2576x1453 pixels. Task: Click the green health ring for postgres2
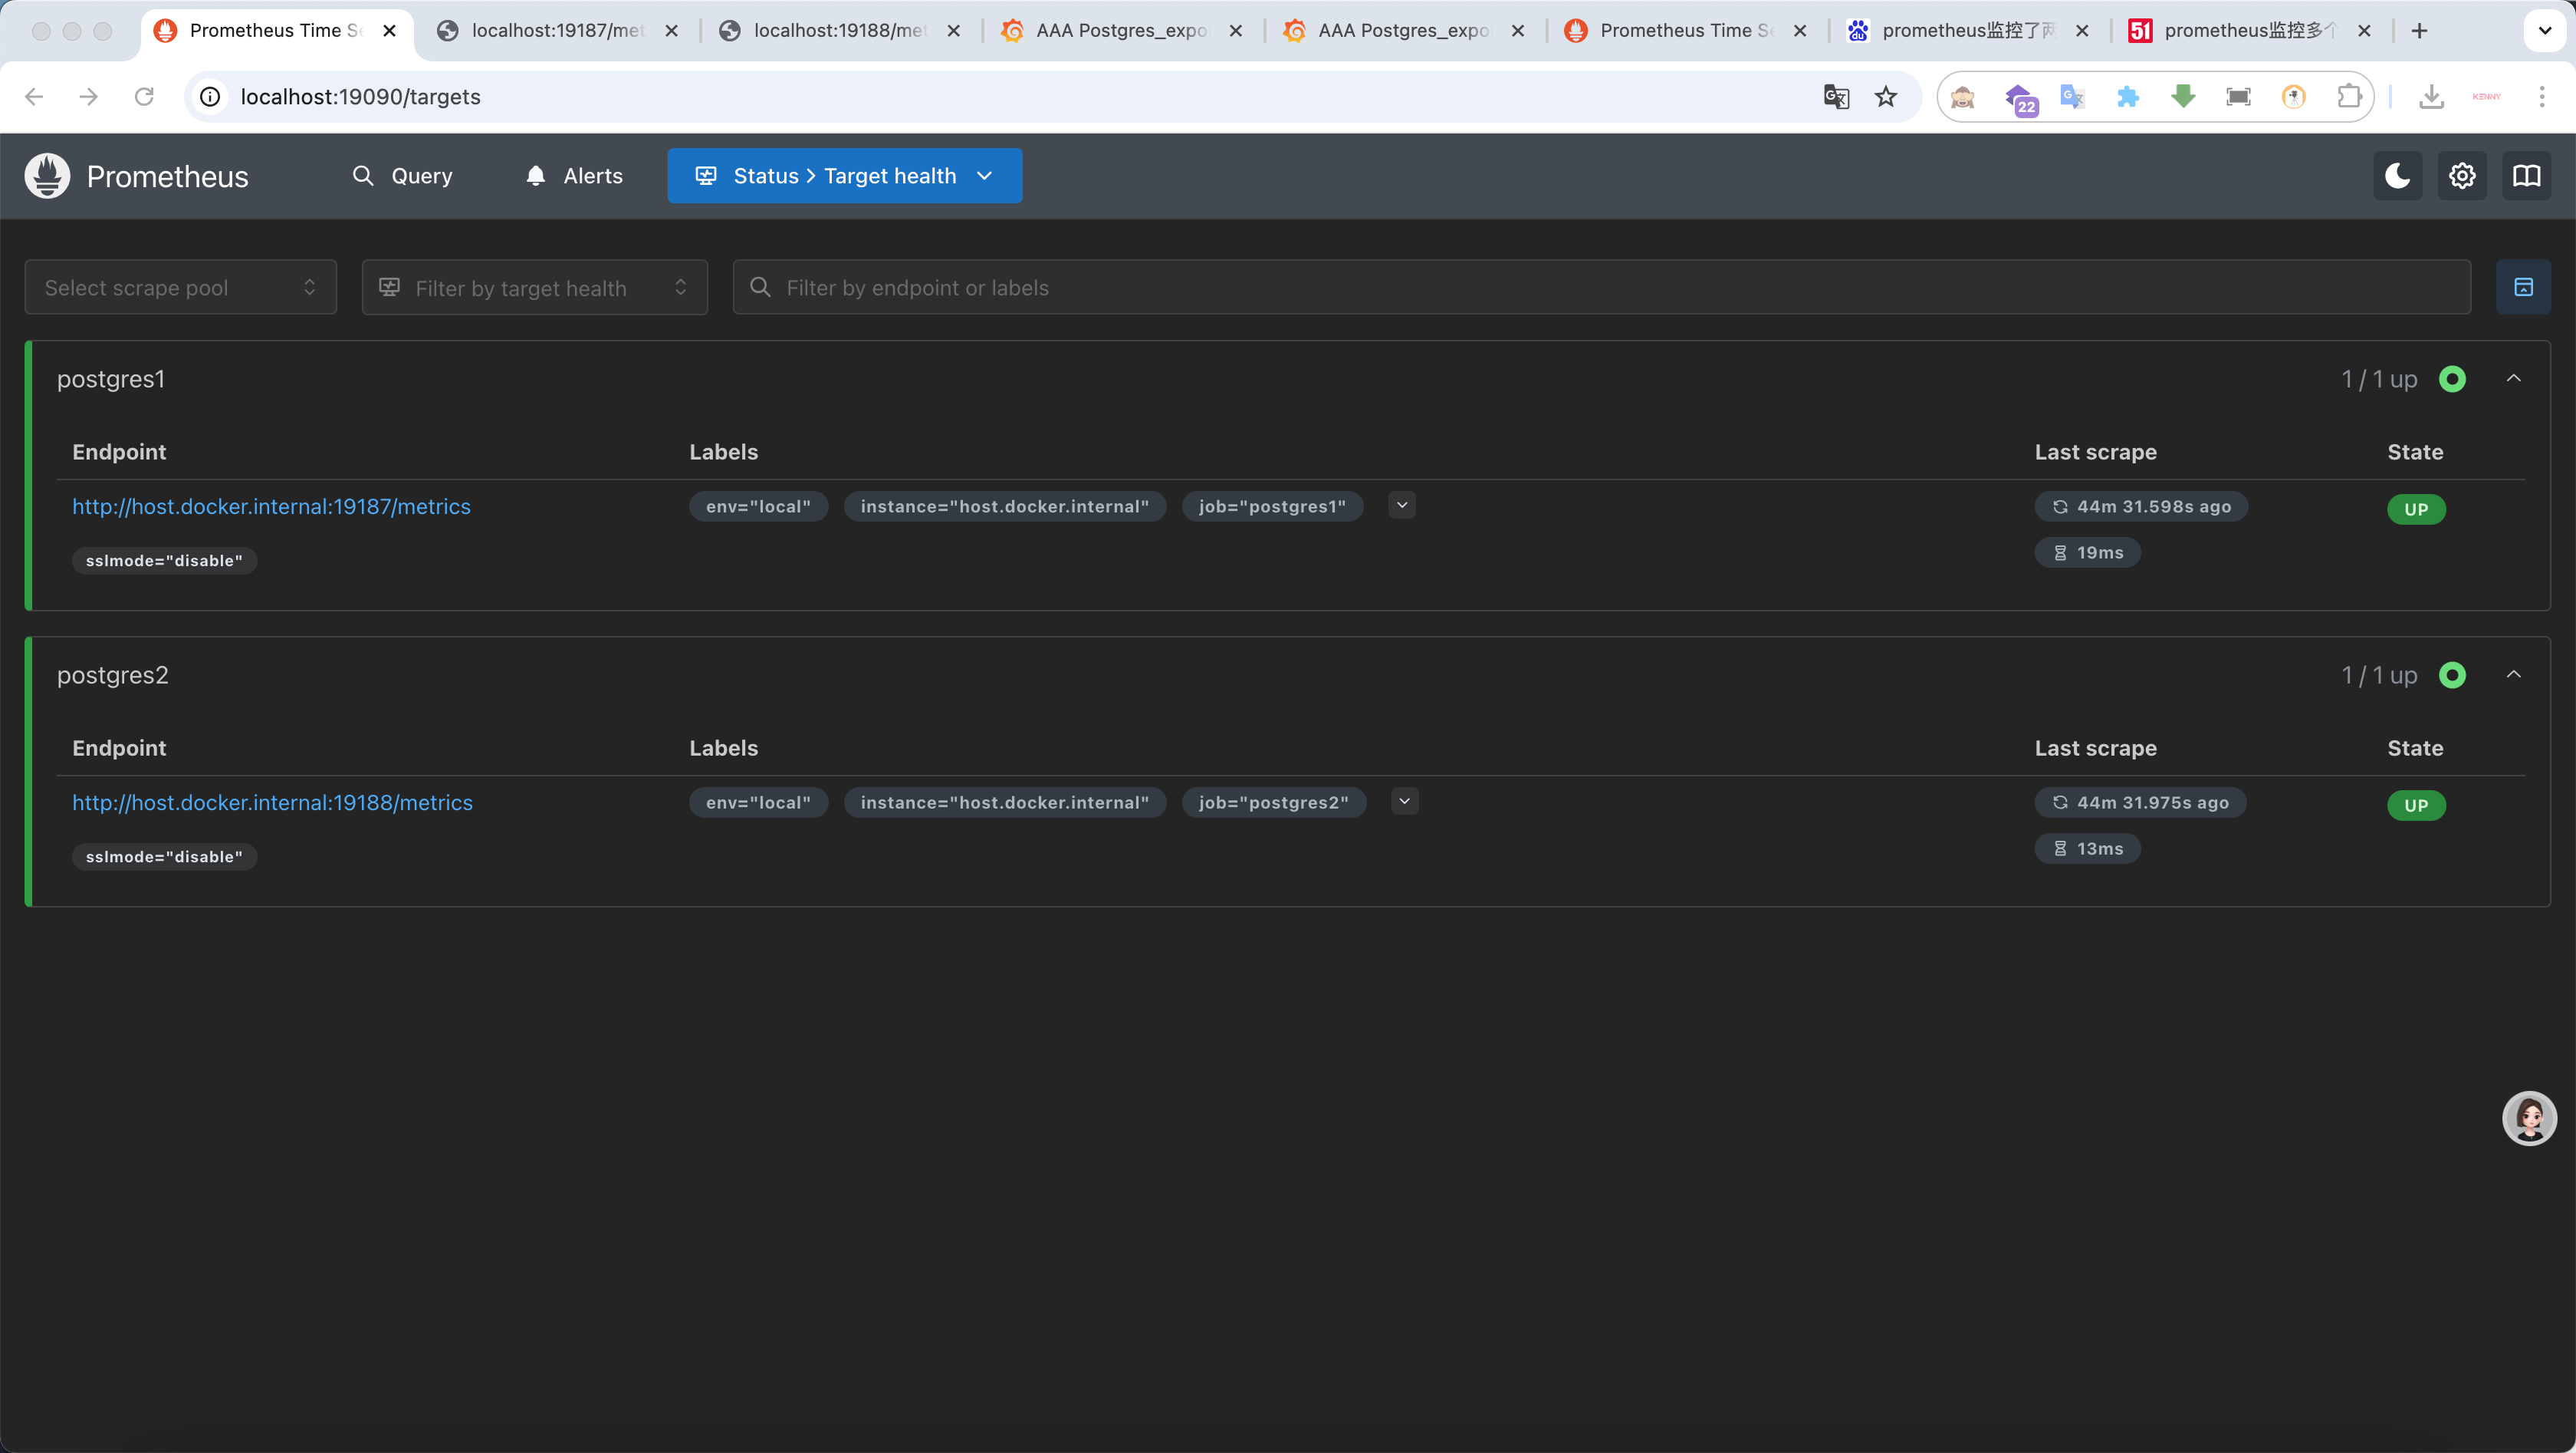(x=2452, y=675)
